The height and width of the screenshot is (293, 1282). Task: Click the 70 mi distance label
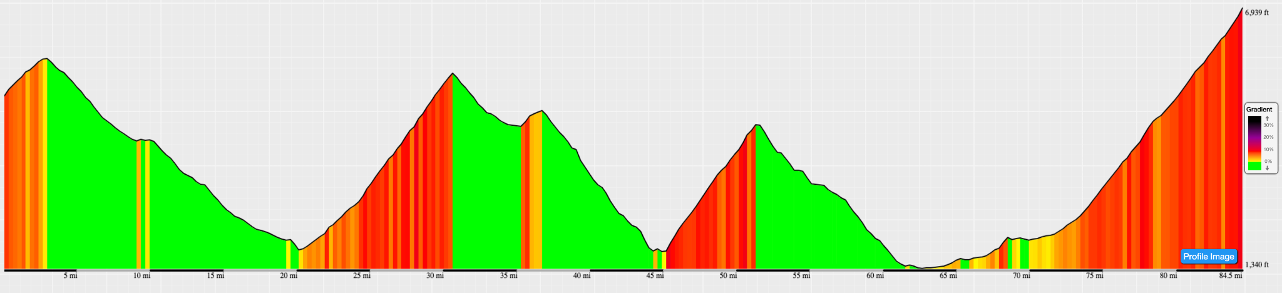click(x=1022, y=276)
